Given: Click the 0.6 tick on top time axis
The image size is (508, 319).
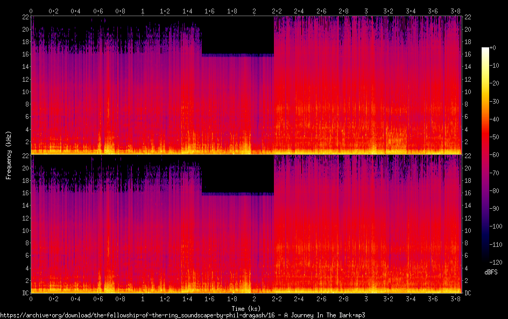Looking at the screenshot, I should 98,11.
